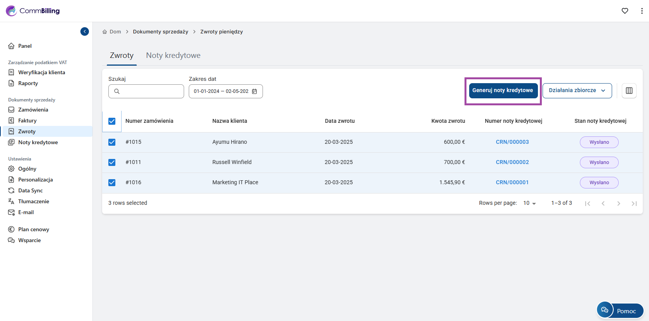The height and width of the screenshot is (321, 649).
Task: Go to Data Sync settings
Action: coord(30,190)
